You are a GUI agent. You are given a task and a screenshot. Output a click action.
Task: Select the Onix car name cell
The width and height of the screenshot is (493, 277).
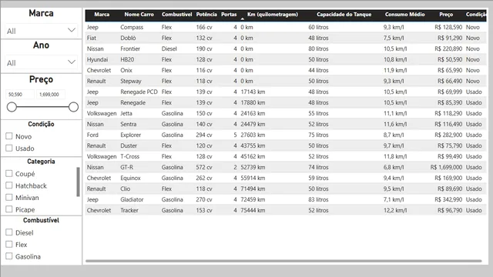point(126,70)
